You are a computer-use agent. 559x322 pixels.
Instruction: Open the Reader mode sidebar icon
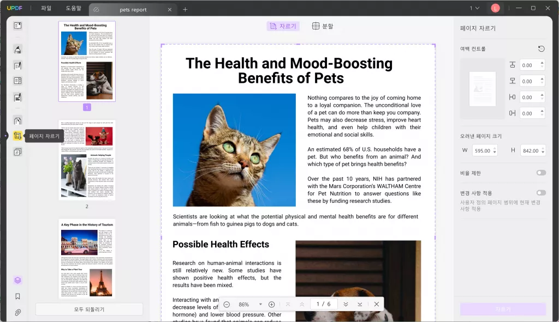pyautogui.click(x=17, y=26)
